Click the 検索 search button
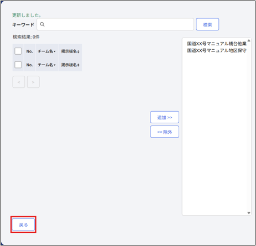Viewport: 256px width, 246px height. pos(207,24)
